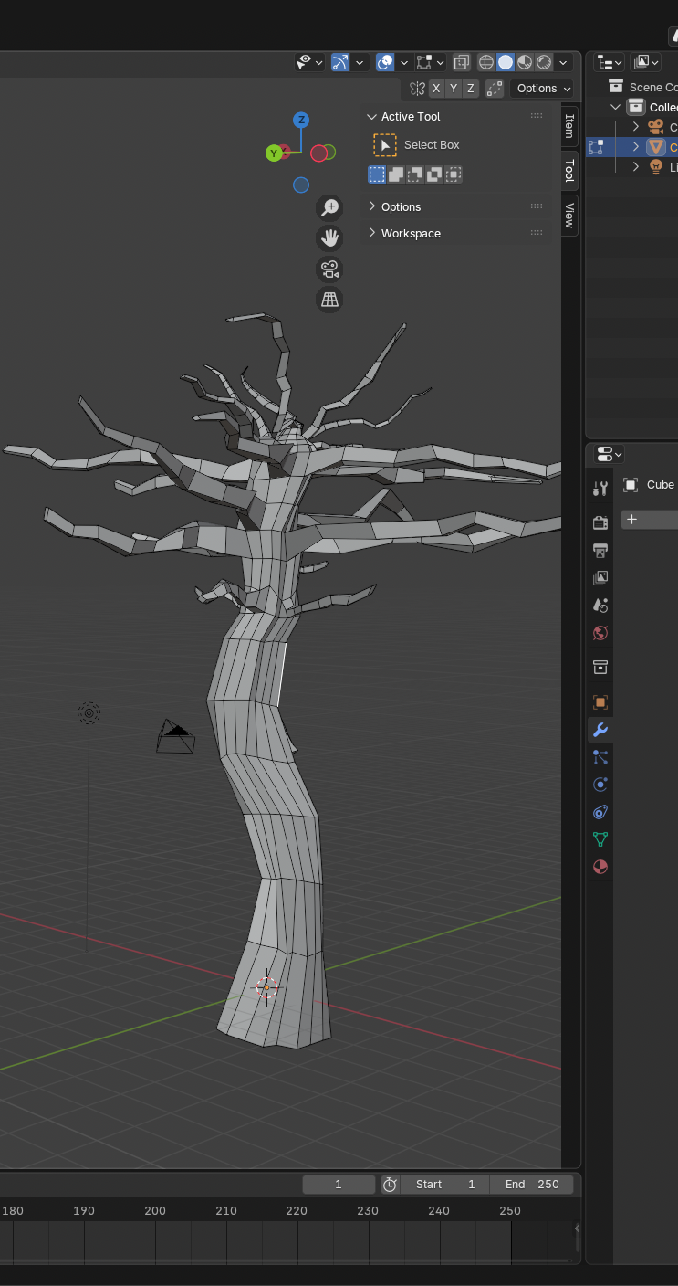Expand the Workspace panel in sidebar
The height and width of the screenshot is (1286, 678).
point(371,233)
